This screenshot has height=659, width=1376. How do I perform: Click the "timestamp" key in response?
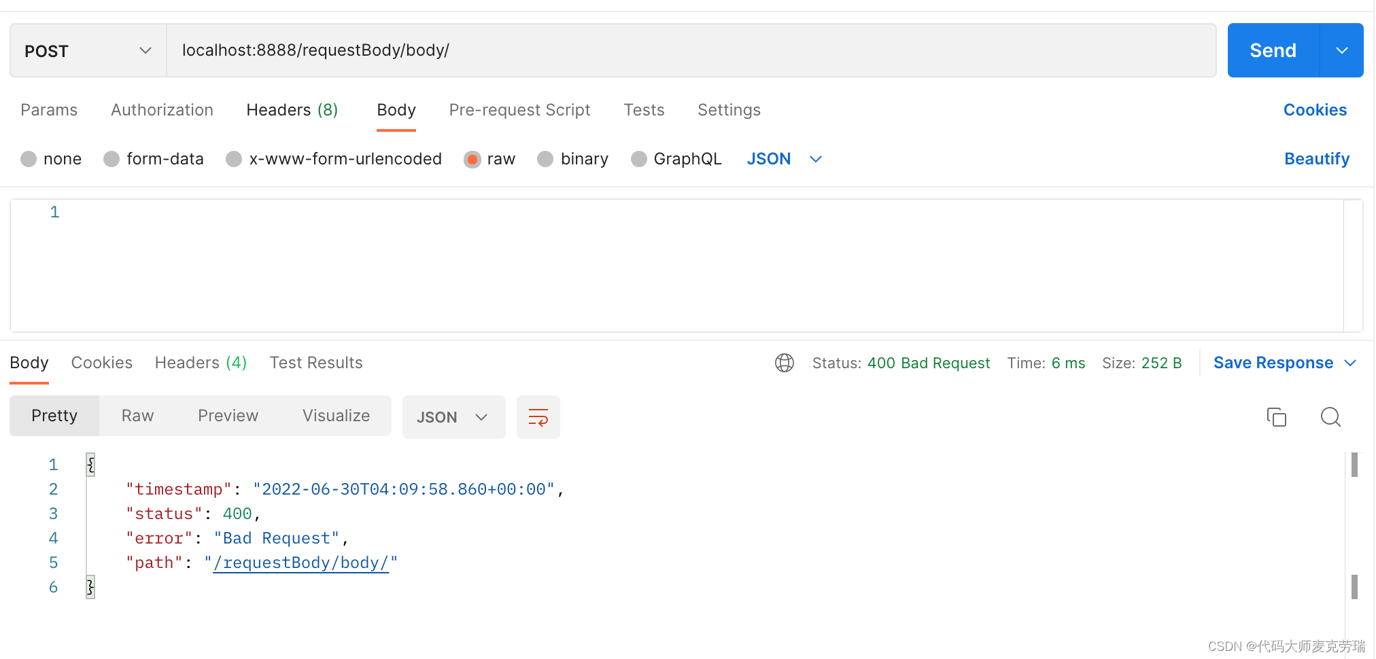pyautogui.click(x=179, y=489)
